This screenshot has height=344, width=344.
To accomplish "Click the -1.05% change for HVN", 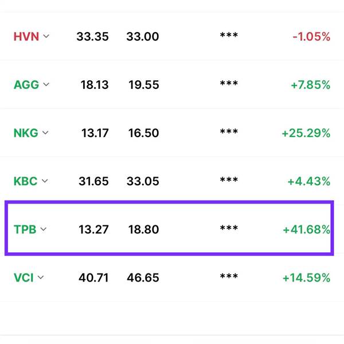I will tap(311, 37).
